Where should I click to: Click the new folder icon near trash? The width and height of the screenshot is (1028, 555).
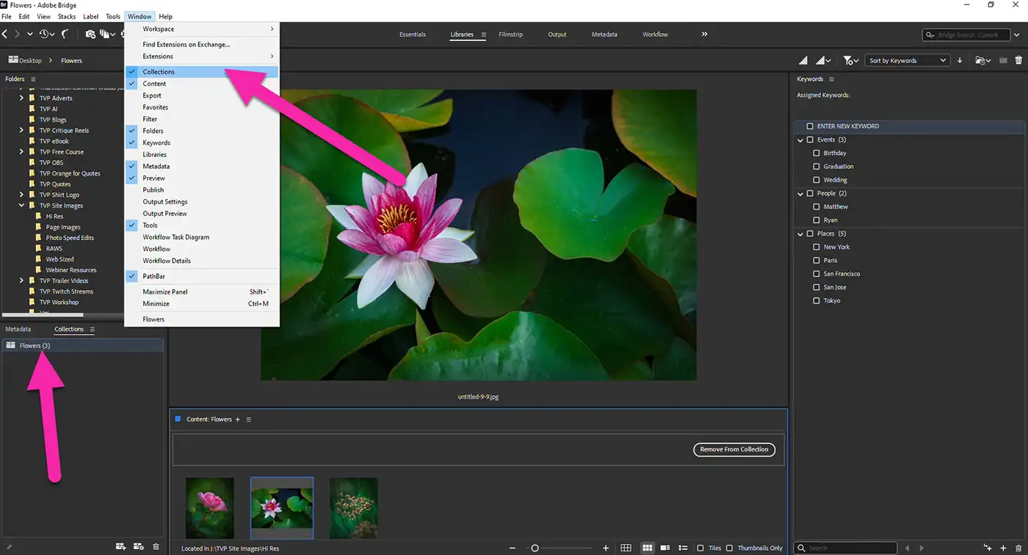(1003, 60)
